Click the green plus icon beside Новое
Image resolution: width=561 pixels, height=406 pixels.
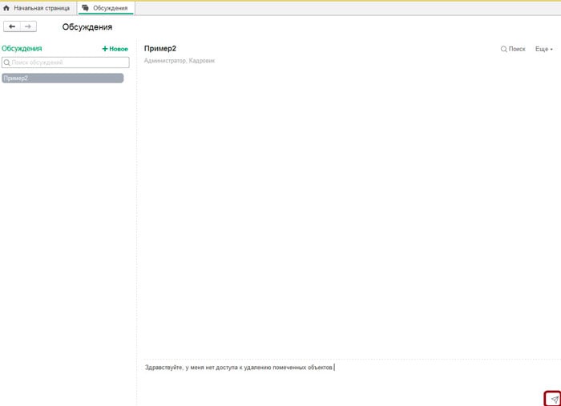coord(104,49)
